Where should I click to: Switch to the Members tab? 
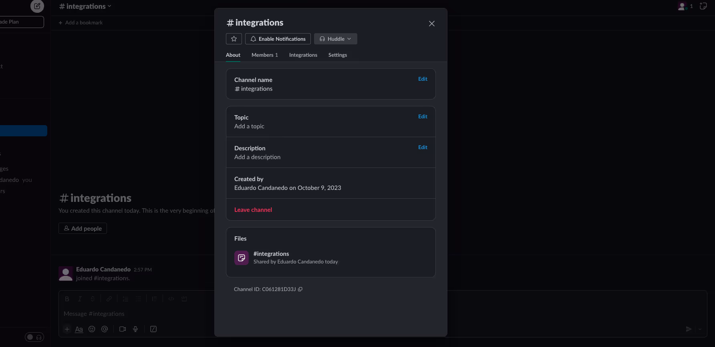coord(265,55)
